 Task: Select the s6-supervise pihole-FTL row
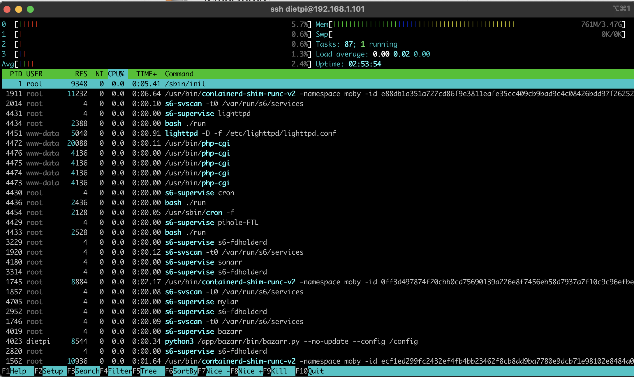click(318, 222)
